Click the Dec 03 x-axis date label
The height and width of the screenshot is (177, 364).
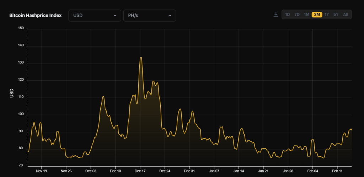pyautogui.click(x=91, y=171)
